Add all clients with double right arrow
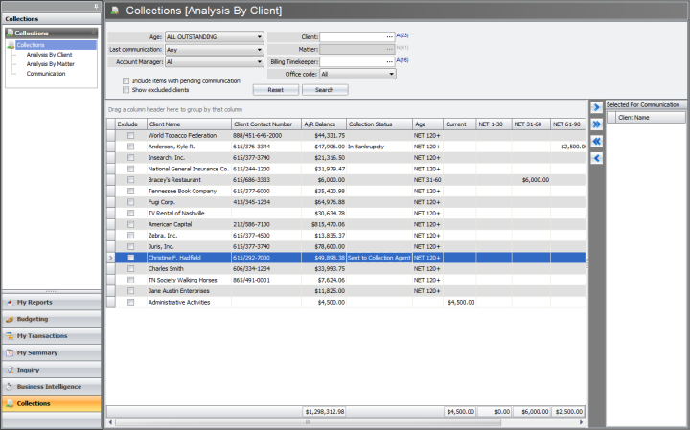690x430 pixels. click(596, 124)
